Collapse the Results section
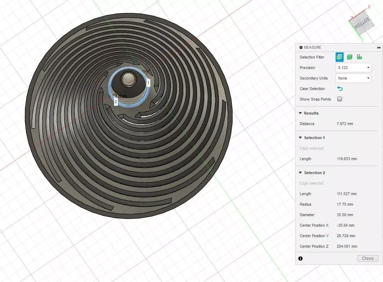The height and width of the screenshot is (282, 383). (300, 113)
